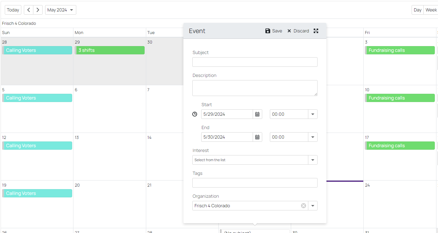The image size is (438, 233).
Task: Go to the next month arrow
Action: coord(38,10)
